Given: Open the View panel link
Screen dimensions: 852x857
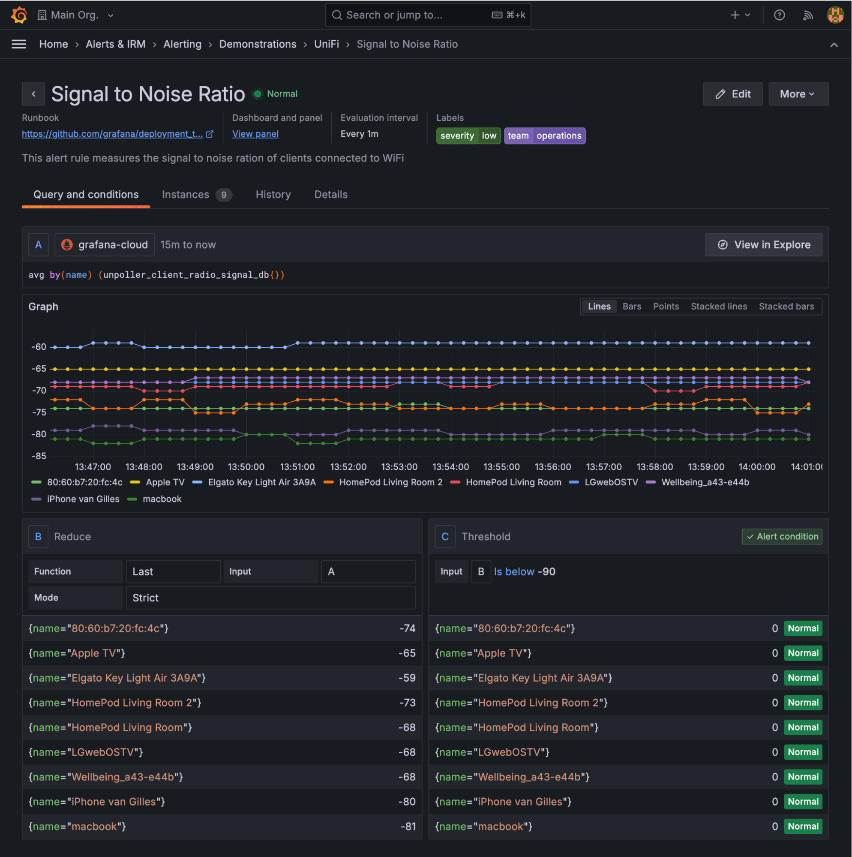Looking at the screenshot, I should point(255,133).
